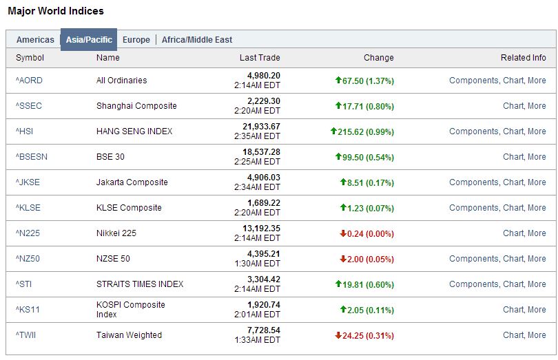Image resolution: width=558 pixels, height=360 pixels.
Task: Click green up arrow for KOSPI Composite
Action: tap(342, 310)
